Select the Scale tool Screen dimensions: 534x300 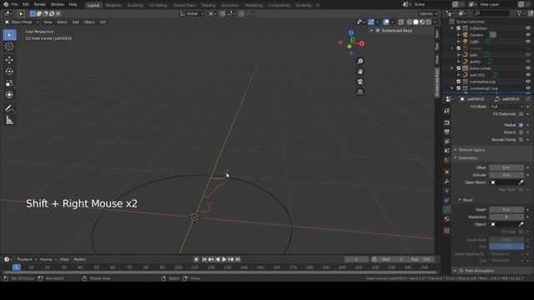click(9, 83)
